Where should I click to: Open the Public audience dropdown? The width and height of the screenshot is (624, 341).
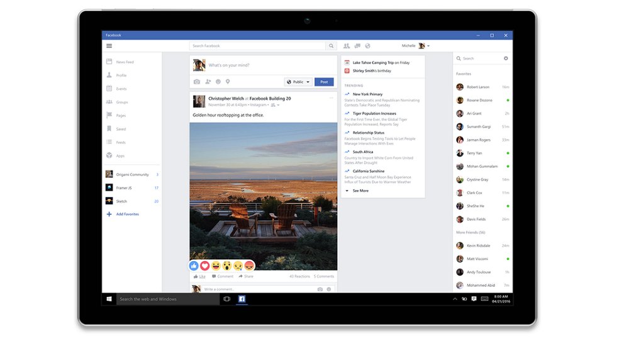pyautogui.click(x=298, y=82)
